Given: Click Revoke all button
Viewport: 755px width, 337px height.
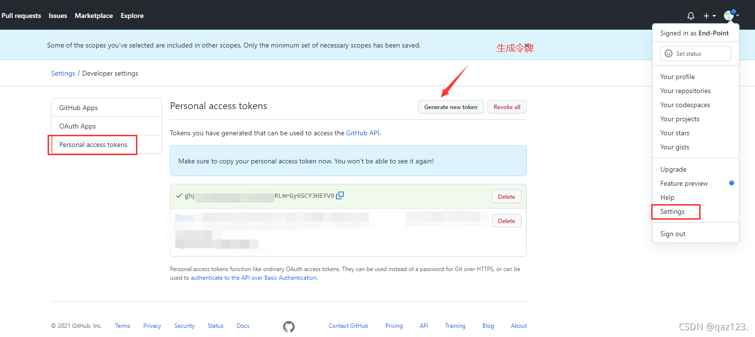Looking at the screenshot, I should pos(507,107).
